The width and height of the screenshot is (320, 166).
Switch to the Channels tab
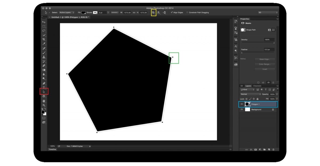tap(257, 86)
